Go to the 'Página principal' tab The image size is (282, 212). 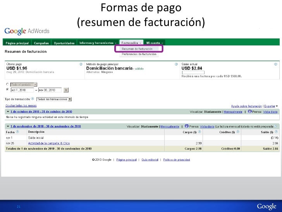[x=17, y=43]
